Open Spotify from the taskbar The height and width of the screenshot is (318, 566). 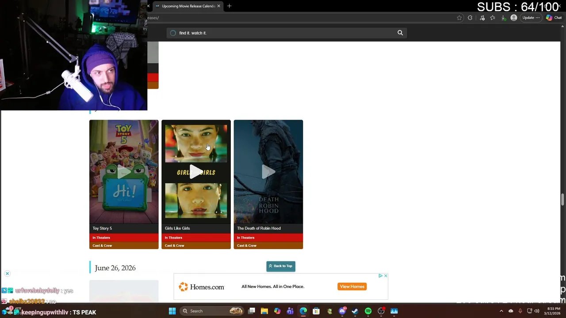[x=368, y=311]
